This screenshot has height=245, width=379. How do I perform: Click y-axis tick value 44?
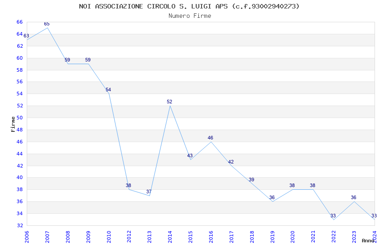coord(20,154)
